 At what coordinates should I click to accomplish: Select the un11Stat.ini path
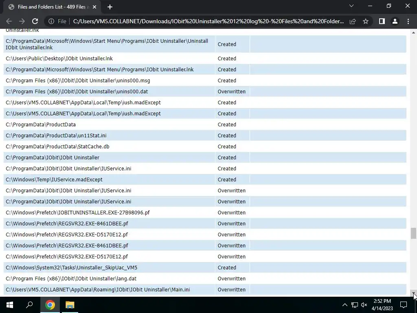pyautogui.click(x=56, y=135)
